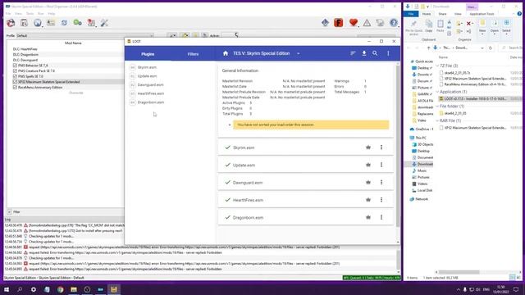Click the red heart endorse icon in Mod Organizer
This screenshot has width=525, height=295.
point(354,23)
